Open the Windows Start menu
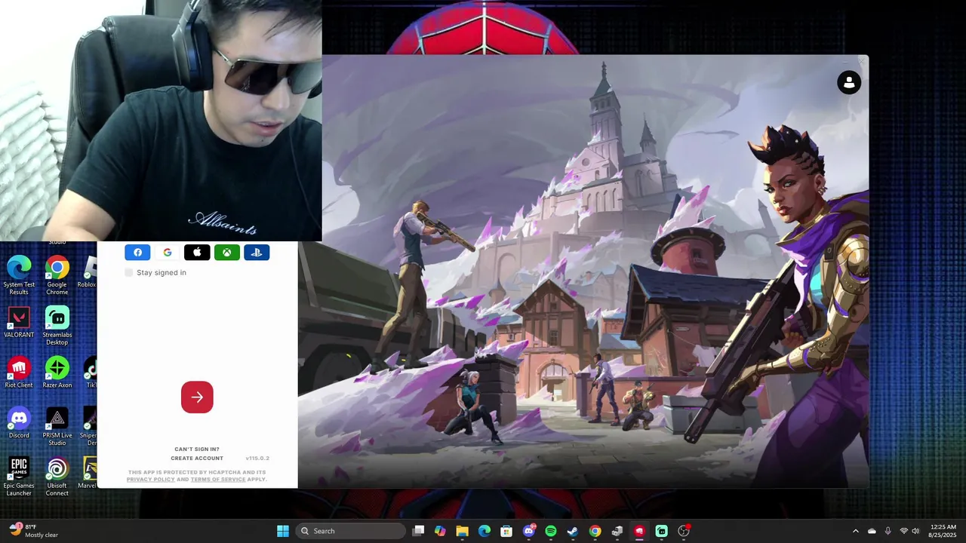Image resolution: width=966 pixels, height=543 pixels. [283, 531]
